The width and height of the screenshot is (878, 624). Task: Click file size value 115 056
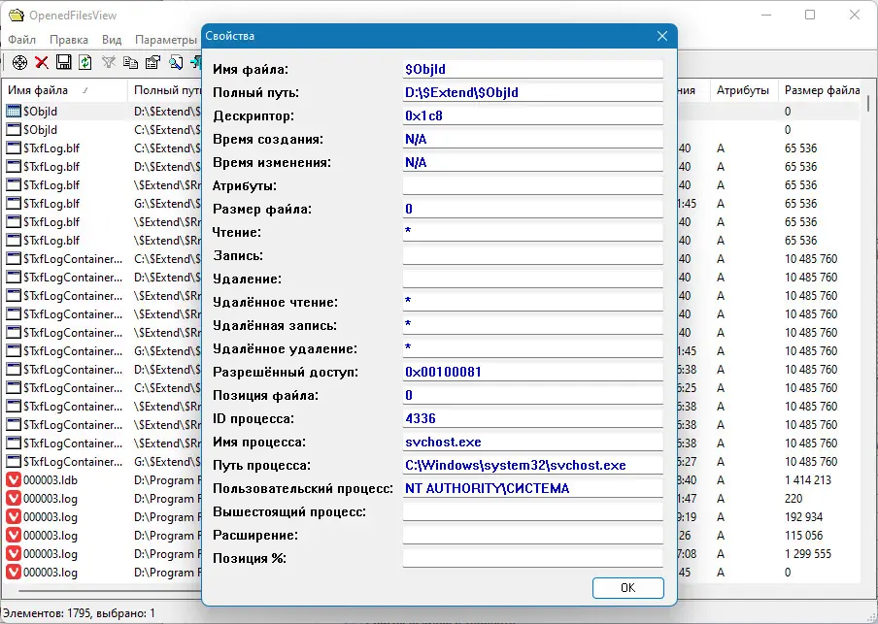804,536
